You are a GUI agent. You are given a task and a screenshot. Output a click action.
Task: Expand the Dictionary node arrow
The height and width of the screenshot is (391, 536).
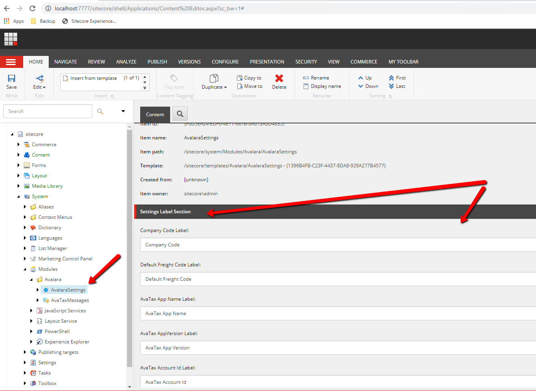click(x=25, y=228)
